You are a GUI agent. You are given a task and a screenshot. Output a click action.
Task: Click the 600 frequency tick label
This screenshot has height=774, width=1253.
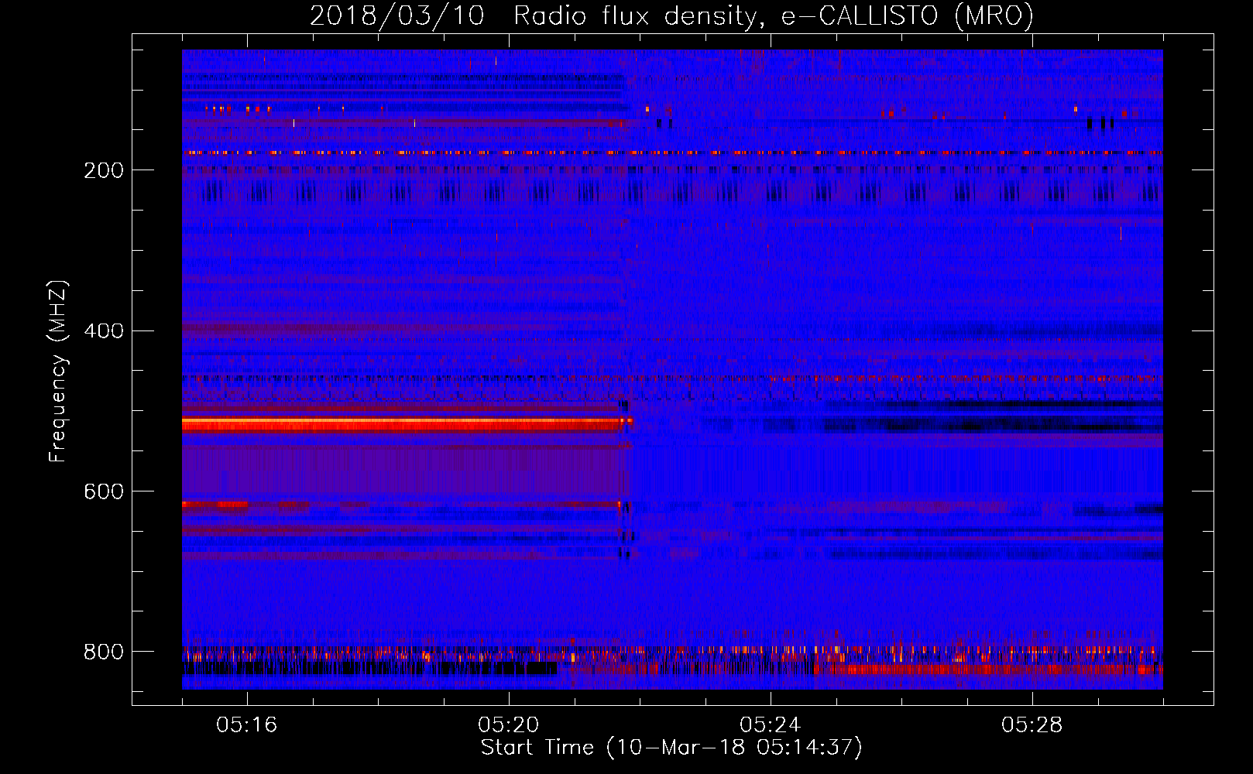104,492
